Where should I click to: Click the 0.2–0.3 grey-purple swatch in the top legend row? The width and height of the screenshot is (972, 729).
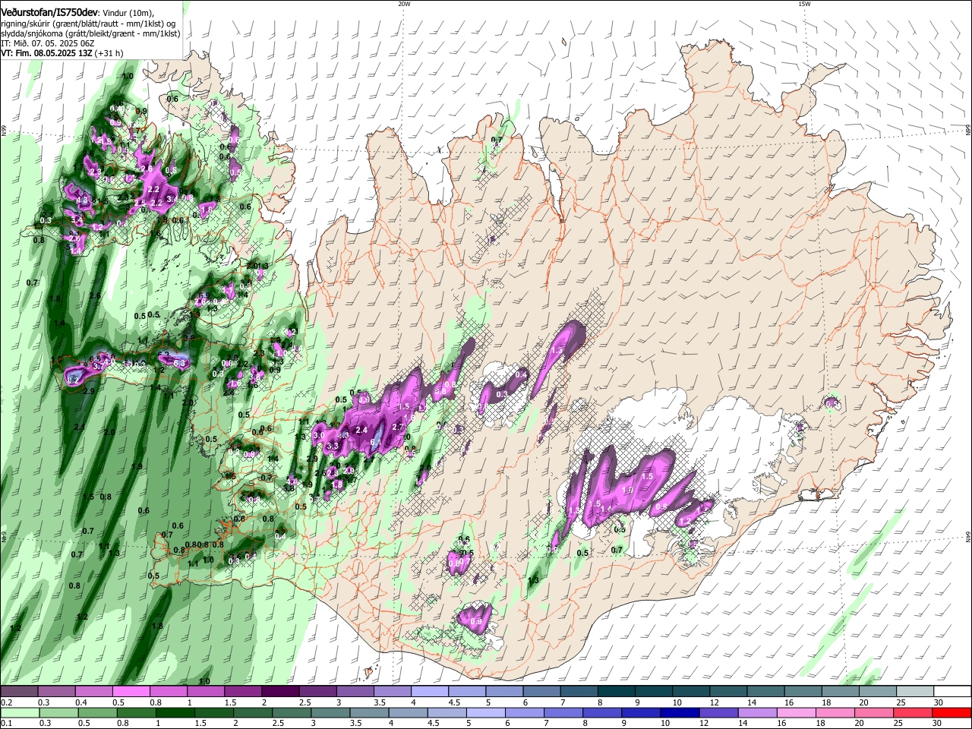click(x=20, y=692)
